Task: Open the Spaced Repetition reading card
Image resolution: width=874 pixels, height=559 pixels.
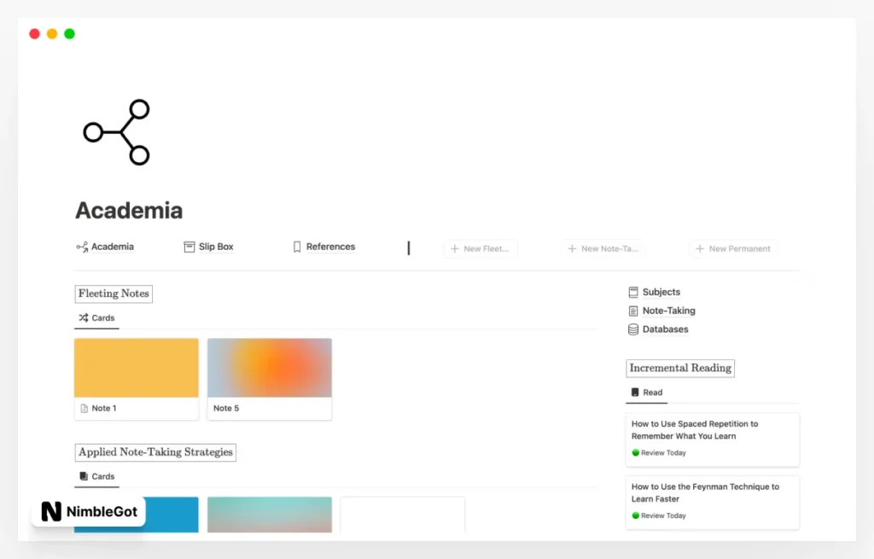Action: coord(712,439)
